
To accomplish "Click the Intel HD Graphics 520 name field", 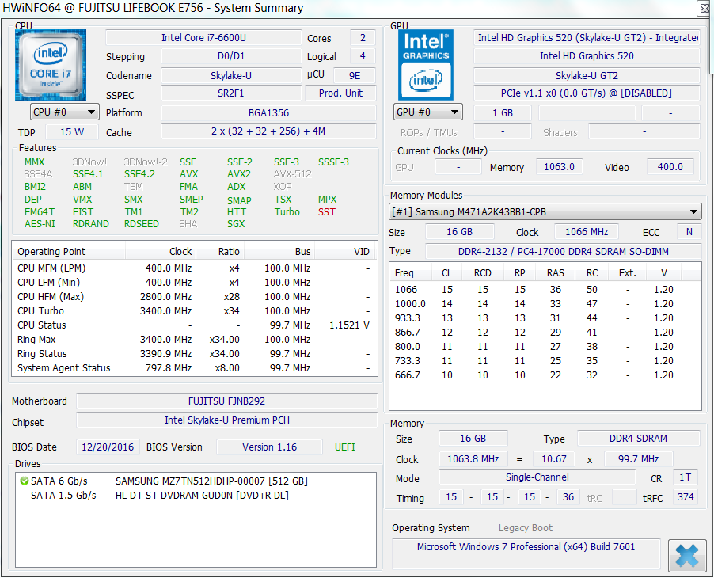I will tap(587, 56).
